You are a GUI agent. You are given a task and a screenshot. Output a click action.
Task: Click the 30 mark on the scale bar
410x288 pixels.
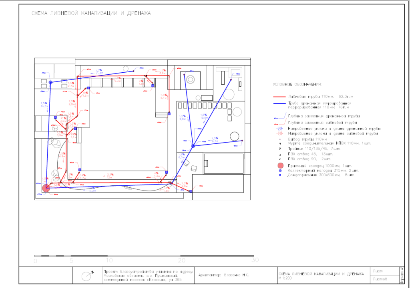coord(255,260)
